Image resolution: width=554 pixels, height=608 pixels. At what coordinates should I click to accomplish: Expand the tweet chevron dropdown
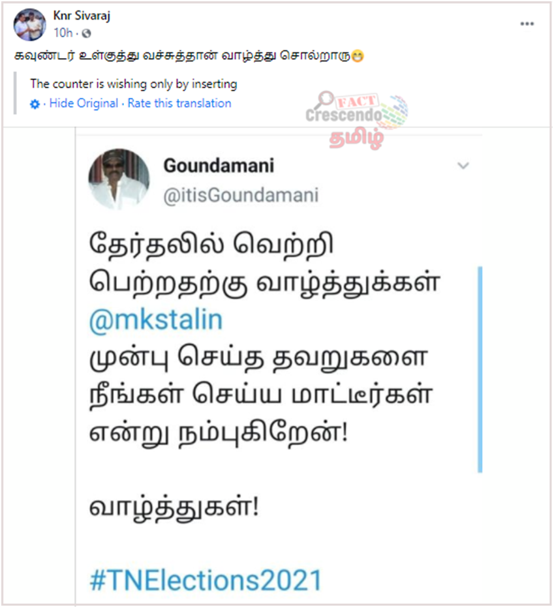coord(463,166)
